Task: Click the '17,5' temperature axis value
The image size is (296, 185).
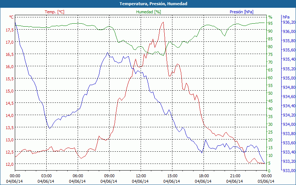Action: 10,30
